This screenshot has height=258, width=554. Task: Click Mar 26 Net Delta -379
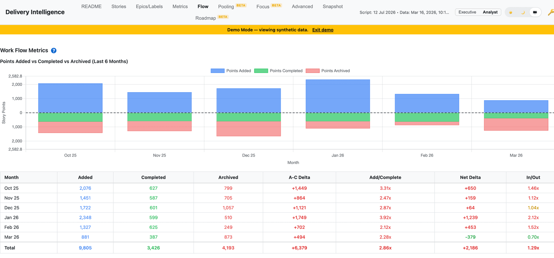(470, 237)
